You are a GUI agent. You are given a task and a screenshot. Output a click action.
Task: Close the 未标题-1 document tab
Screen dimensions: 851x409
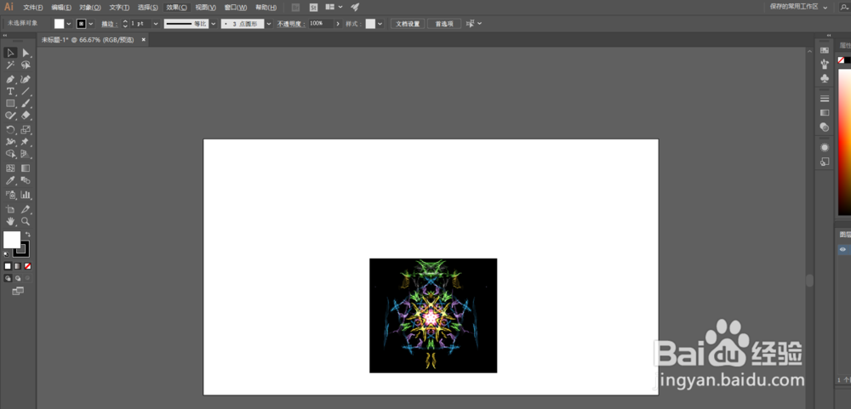143,40
